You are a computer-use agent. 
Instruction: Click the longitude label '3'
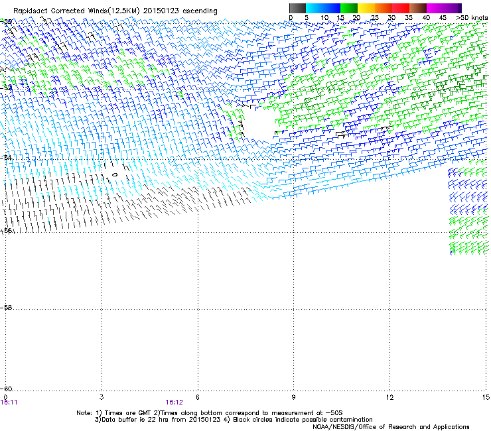tap(102, 397)
